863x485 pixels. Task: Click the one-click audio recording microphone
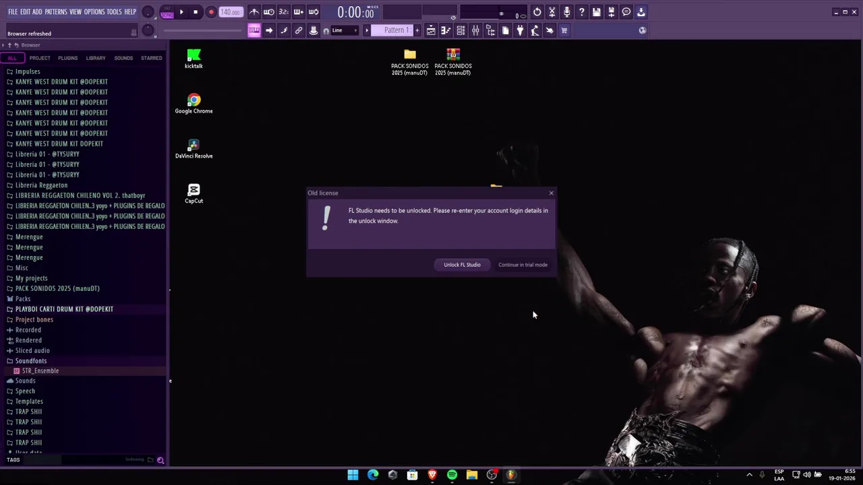[567, 12]
